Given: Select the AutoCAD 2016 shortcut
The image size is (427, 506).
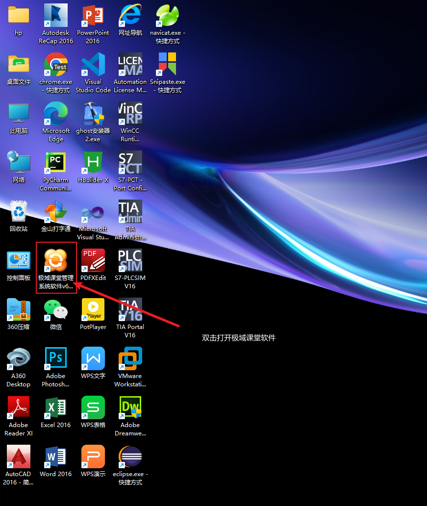Looking at the screenshot, I should point(19,457).
